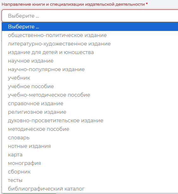The height and width of the screenshot is (194, 178).
Task: Choose 'религиозное издание' from list
Action: [90, 112]
